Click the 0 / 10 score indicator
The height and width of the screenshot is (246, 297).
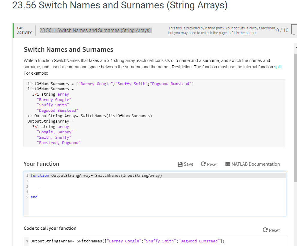282,30
